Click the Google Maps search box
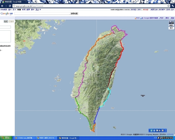Screen dimensions: 175x140 tap(42, 13)
